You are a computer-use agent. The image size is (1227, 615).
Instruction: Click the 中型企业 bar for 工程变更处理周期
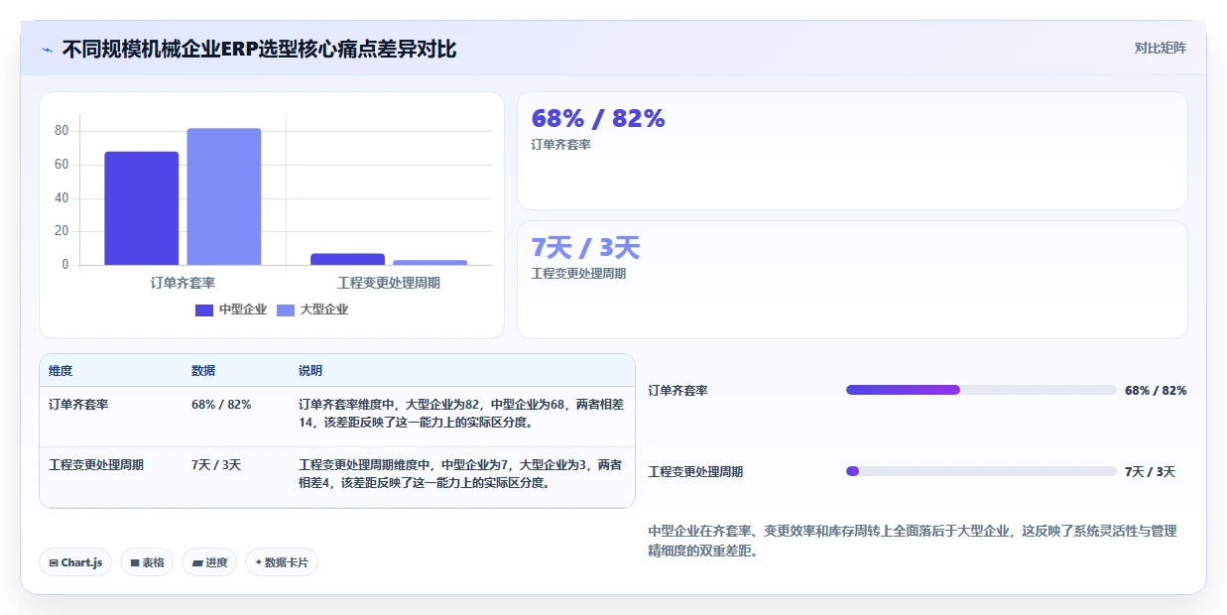pos(347,259)
